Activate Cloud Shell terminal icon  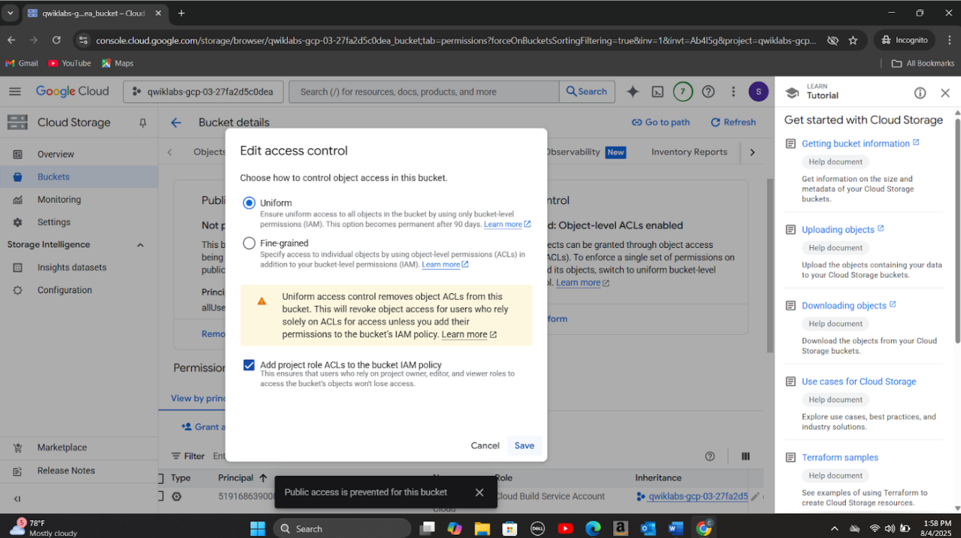pos(657,92)
